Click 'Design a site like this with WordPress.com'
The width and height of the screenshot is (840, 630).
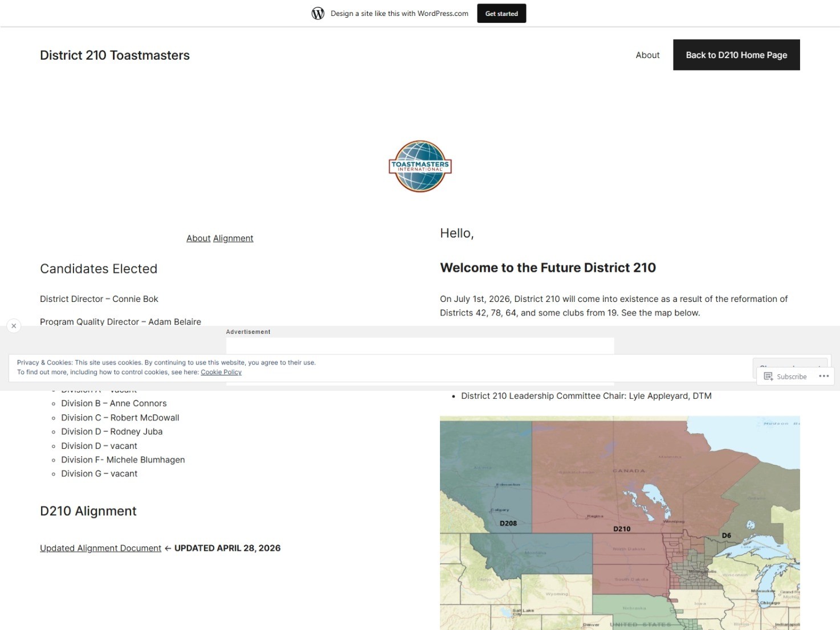click(399, 14)
